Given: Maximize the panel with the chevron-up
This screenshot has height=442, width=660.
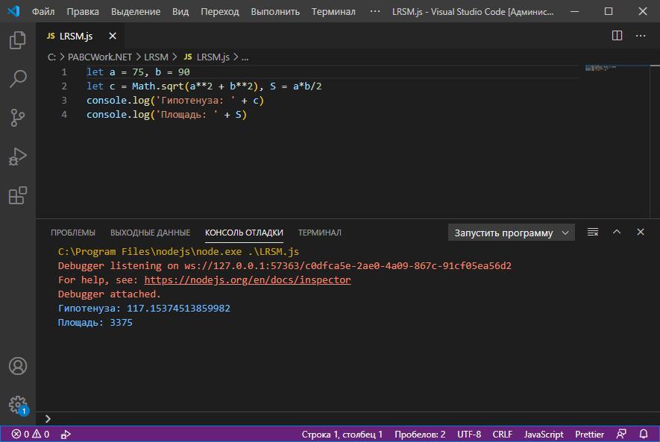Looking at the screenshot, I should click(617, 233).
